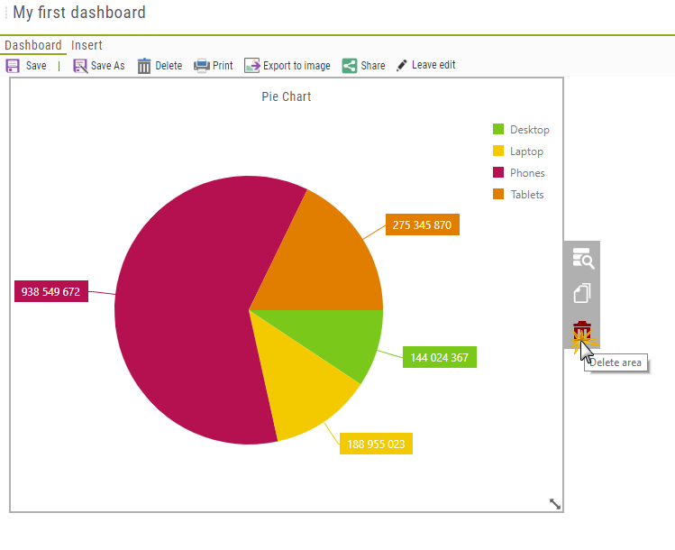675x550 pixels.
Task: Click the Export to image icon
Action: click(251, 66)
